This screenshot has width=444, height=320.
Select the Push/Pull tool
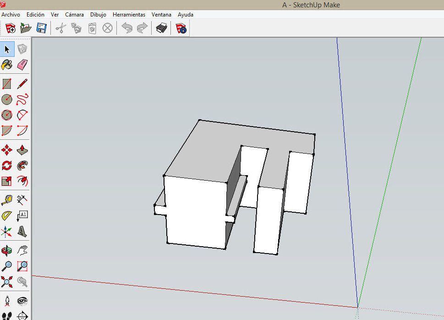(x=22, y=150)
